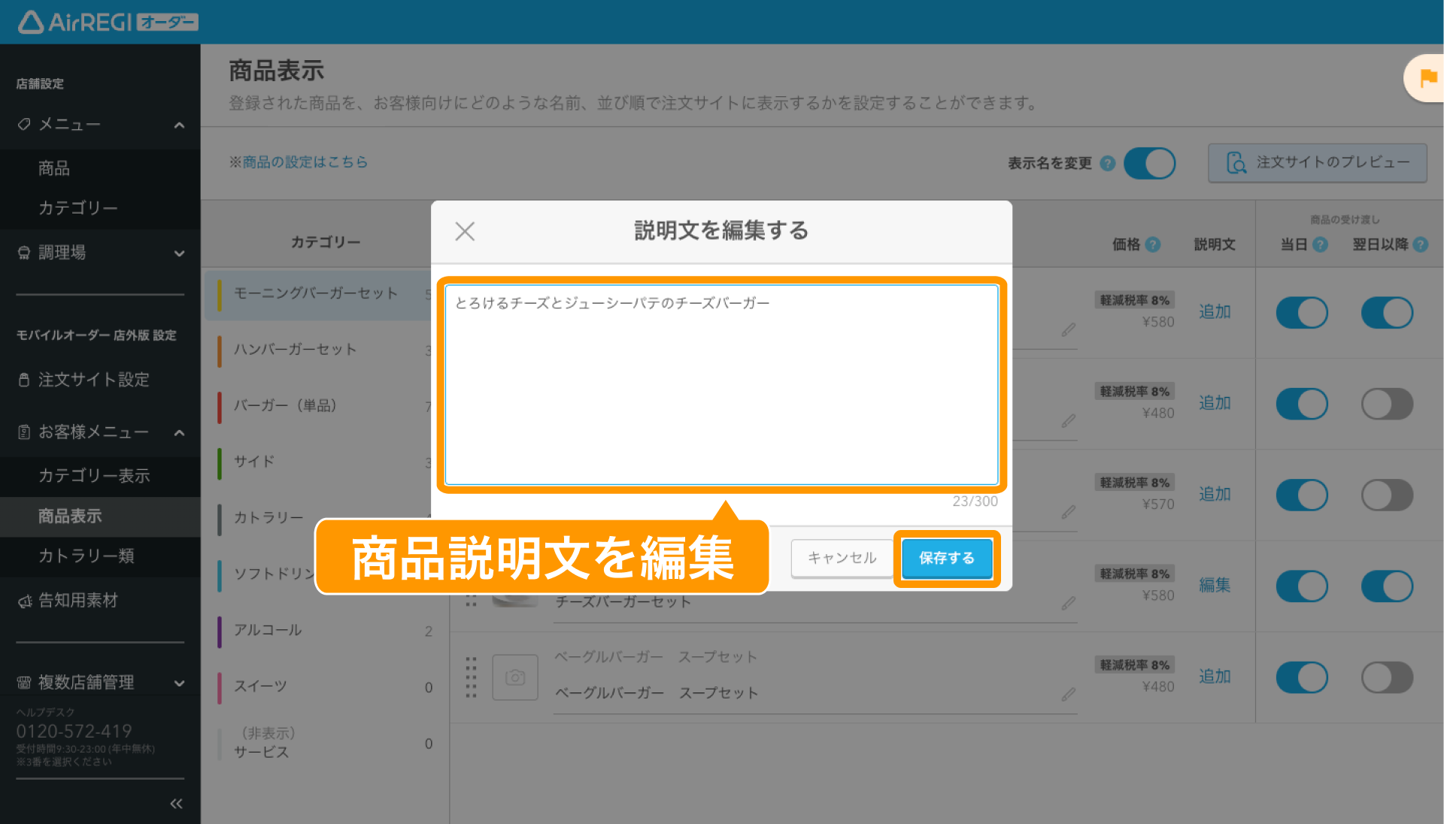Viewport: 1444px width, 824px height.
Task: Open 注文サイトのプレビュー
Action: (1317, 163)
